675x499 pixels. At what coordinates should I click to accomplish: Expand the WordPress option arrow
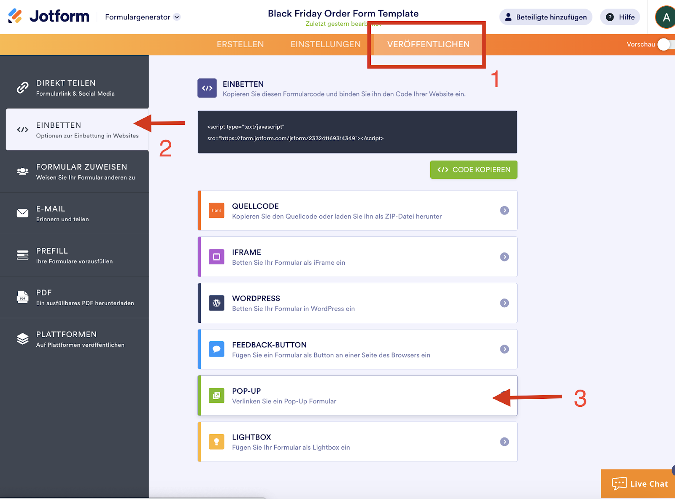pyautogui.click(x=505, y=303)
